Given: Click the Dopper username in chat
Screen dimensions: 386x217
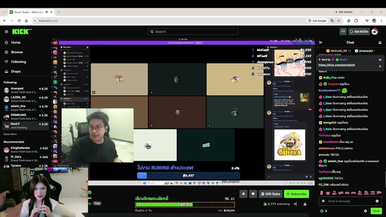Looking at the screenshot, I should 333,84.
